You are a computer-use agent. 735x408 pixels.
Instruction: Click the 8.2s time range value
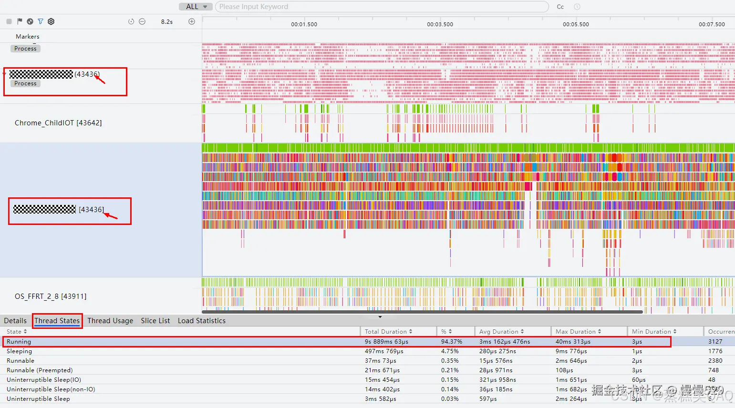pyautogui.click(x=167, y=21)
